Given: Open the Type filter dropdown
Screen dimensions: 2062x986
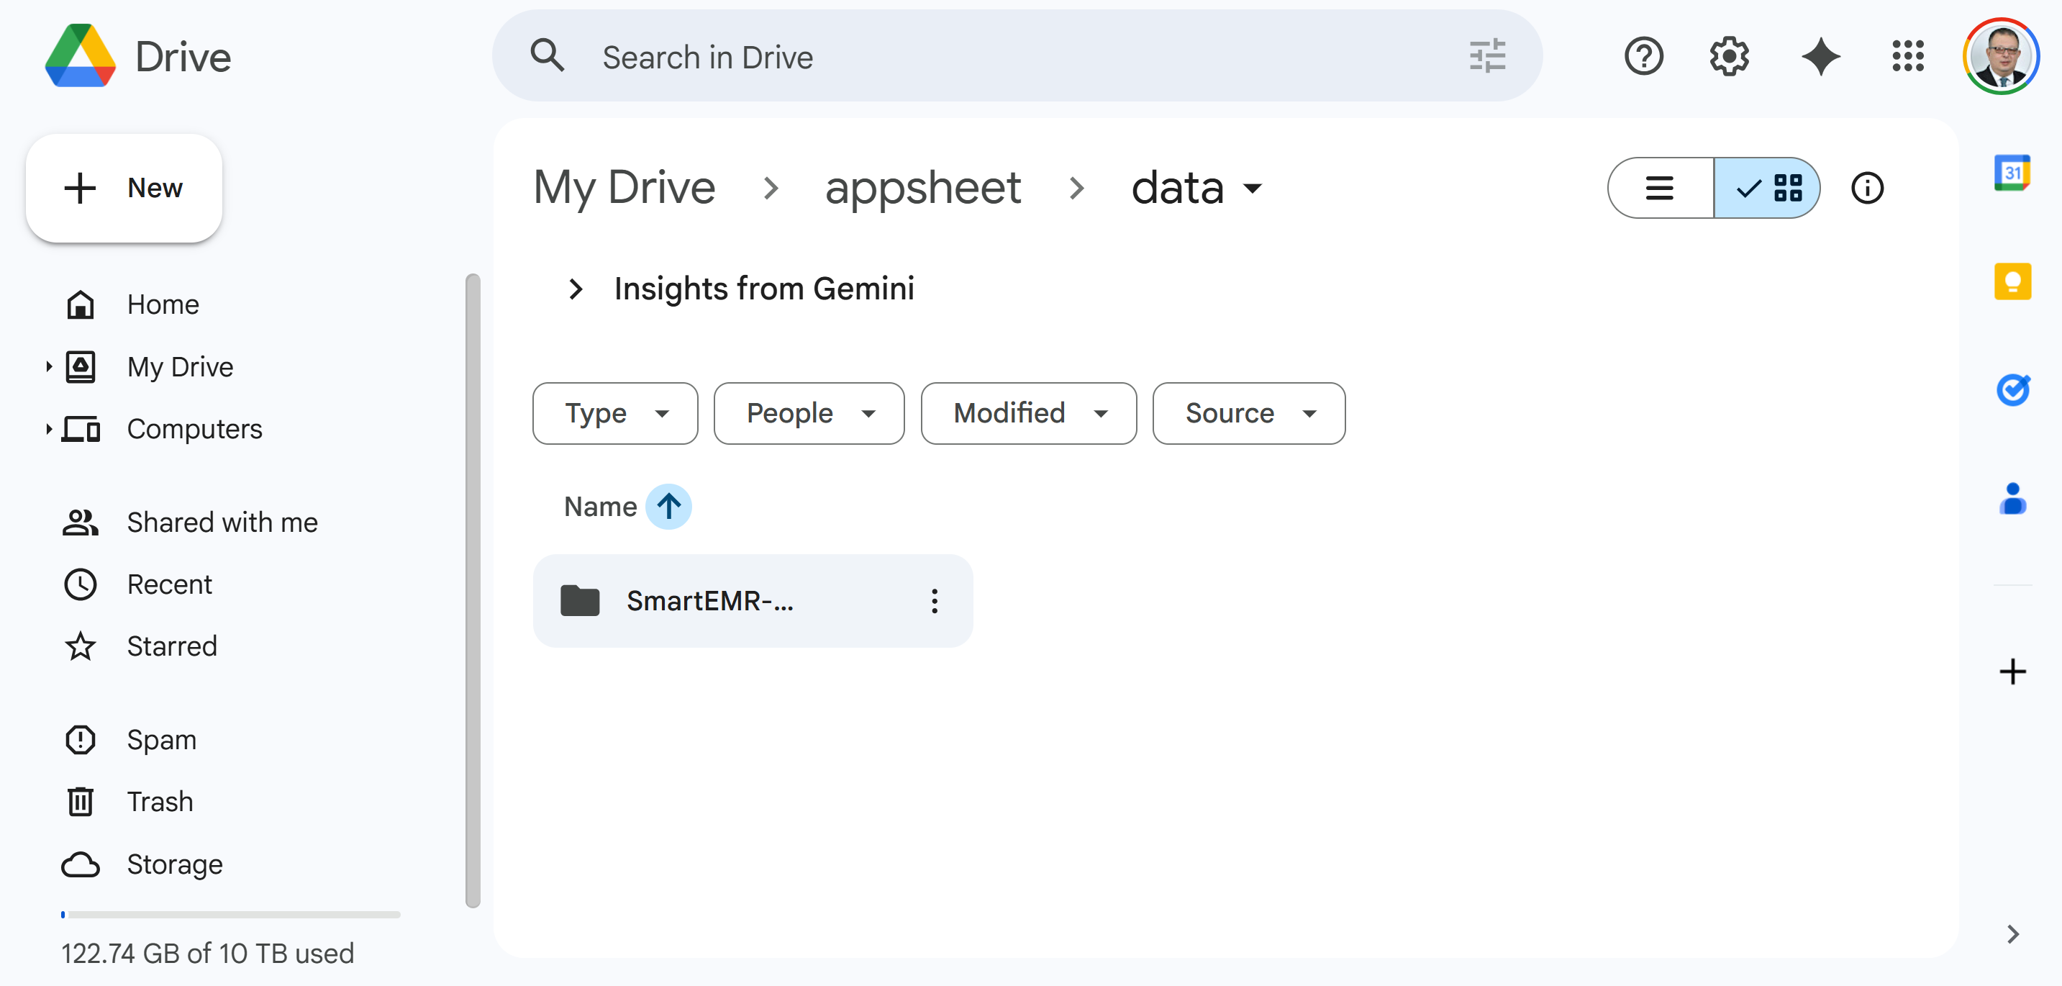Looking at the screenshot, I should pyautogui.click(x=614, y=413).
